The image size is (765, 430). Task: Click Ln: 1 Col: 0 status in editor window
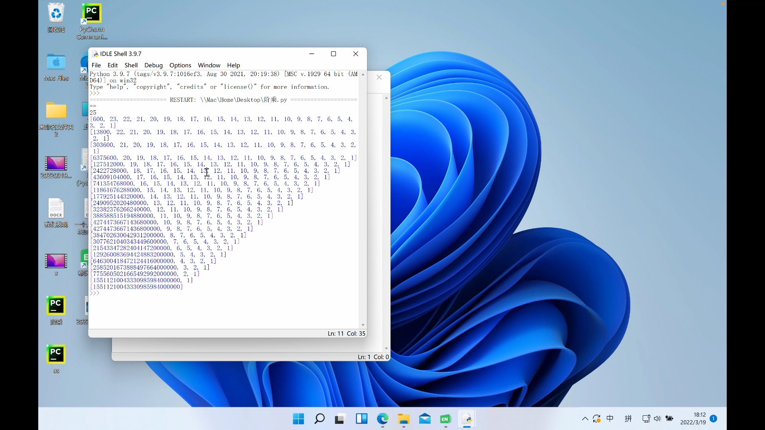[x=373, y=357]
